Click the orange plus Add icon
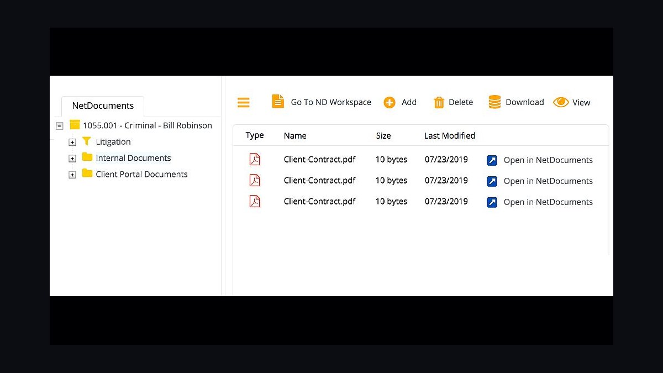Image resolution: width=663 pixels, height=373 pixels. [390, 102]
